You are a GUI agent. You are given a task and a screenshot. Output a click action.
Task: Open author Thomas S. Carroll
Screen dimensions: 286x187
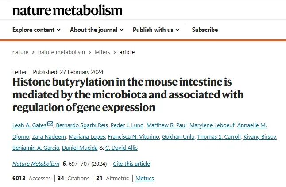click(219, 136)
